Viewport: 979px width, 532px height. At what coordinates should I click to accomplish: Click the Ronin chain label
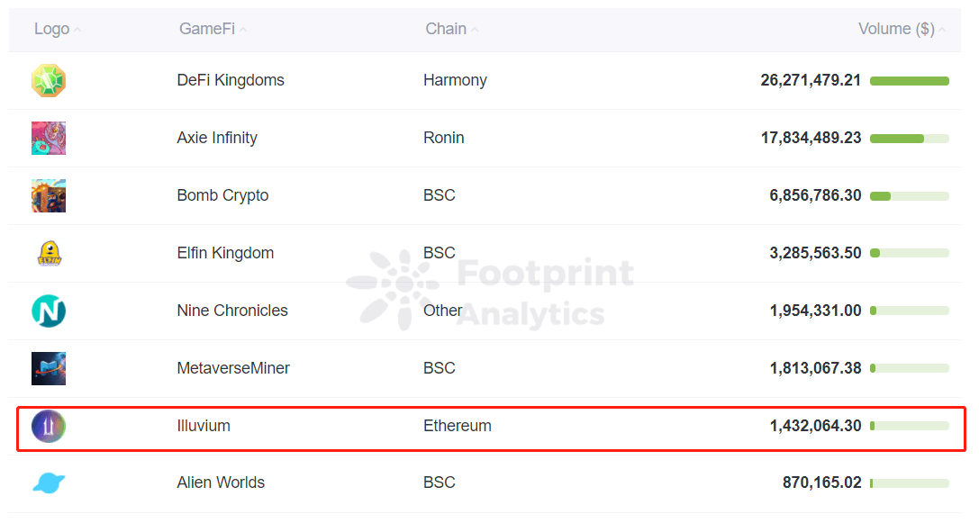click(x=443, y=138)
